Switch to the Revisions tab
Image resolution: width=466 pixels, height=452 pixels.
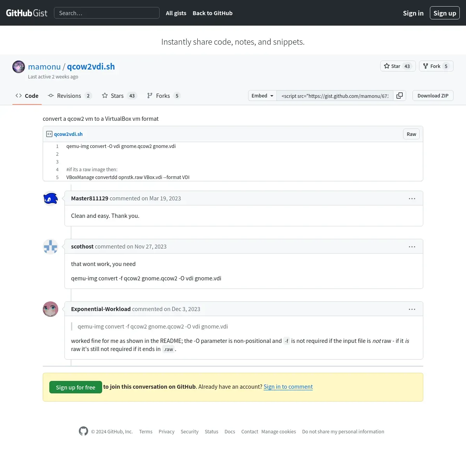click(70, 96)
